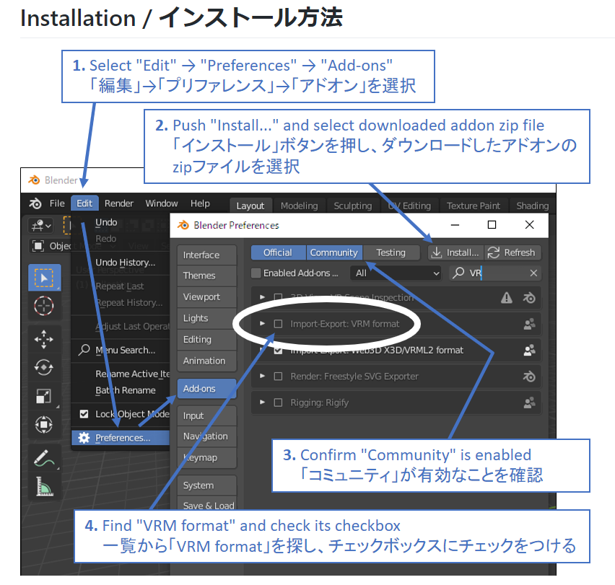Viewport: 615px width, 585px height.
Task: Select the Annotate pencil tool icon
Action: [x=44, y=458]
